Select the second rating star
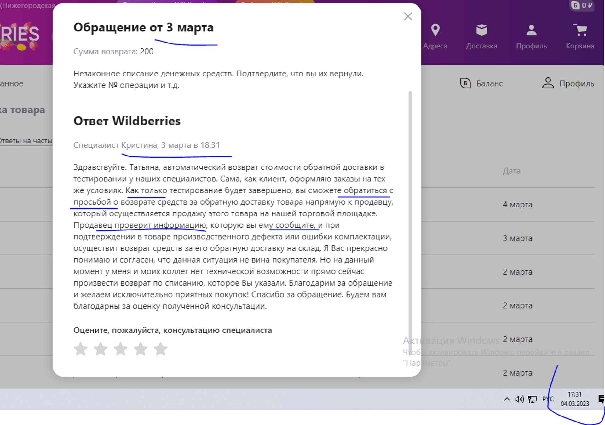 coord(101,349)
